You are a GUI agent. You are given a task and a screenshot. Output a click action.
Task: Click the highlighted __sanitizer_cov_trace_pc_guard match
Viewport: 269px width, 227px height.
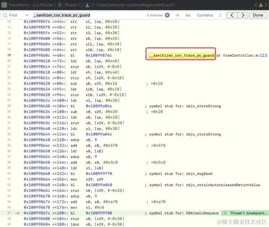(x=182, y=55)
